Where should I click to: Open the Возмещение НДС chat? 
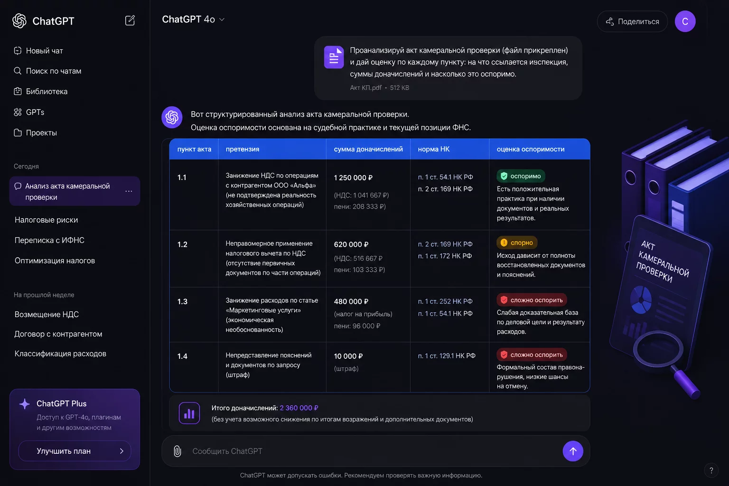click(47, 314)
